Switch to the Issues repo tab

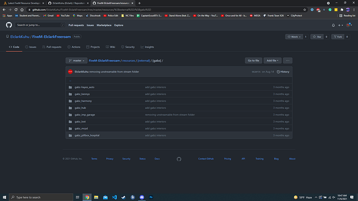pos(31,47)
